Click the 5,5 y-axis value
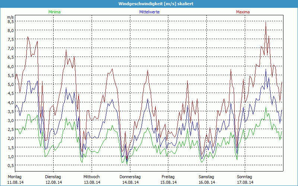 pos(11,76)
